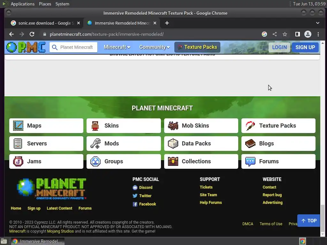Click the SIGN UP button

pos(305,47)
